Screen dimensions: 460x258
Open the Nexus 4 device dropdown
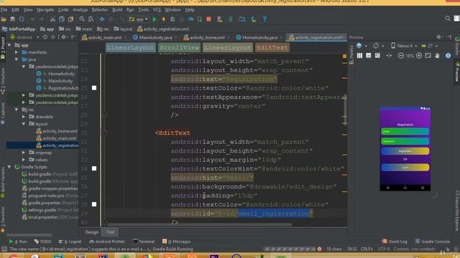pyautogui.click(x=404, y=46)
